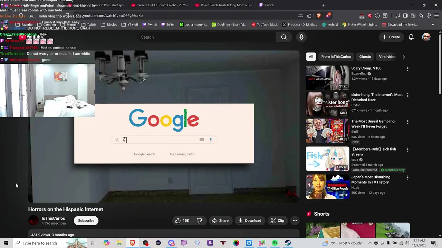Click the media control music note icon
The width and height of the screenshot is (442, 248).
click(x=398, y=15)
